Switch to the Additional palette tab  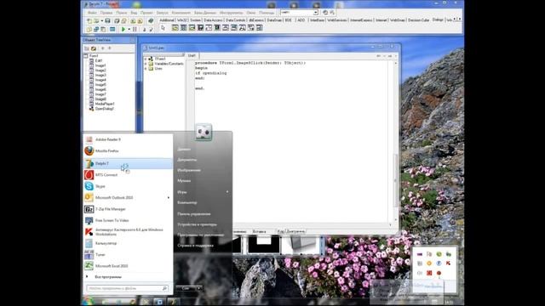(167, 20)
